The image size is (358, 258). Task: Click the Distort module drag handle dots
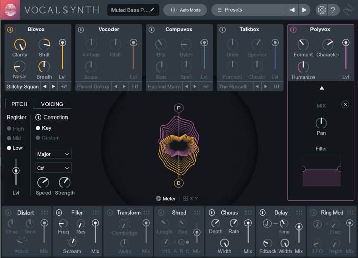[x=45, y=213]
